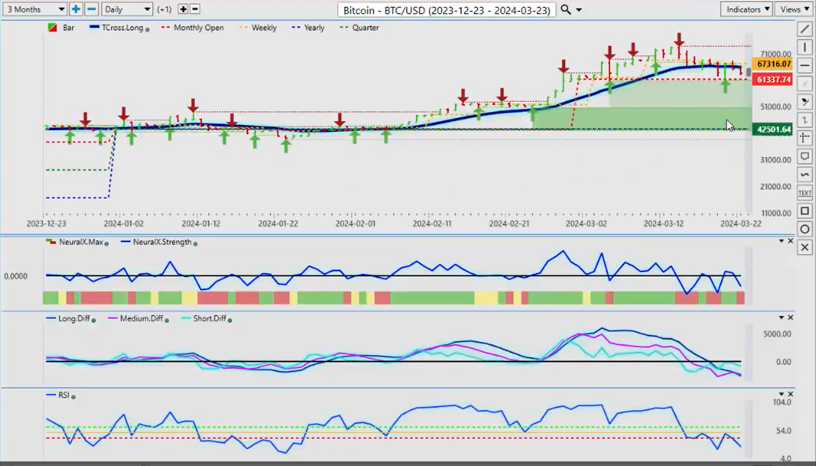Viewport: 816px width, 466px height.
Task: Open the NeuralX panel options arrow
Action: [781, 241]
